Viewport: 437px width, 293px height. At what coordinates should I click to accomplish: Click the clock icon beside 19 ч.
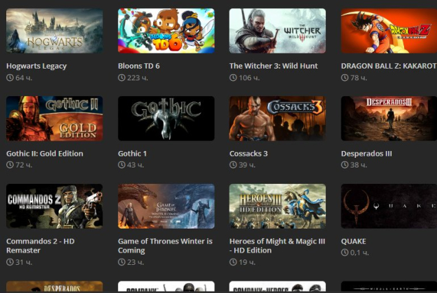(233, 262)
